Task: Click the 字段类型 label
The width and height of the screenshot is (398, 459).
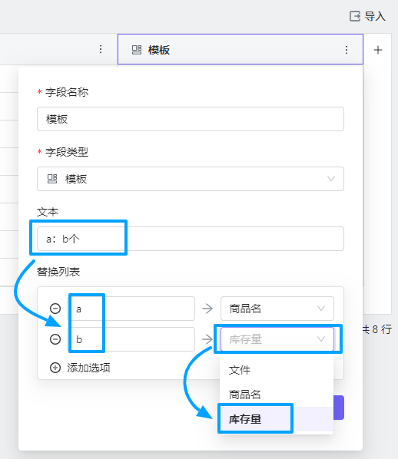Action: pyautogui.click(x=67, y=152)
